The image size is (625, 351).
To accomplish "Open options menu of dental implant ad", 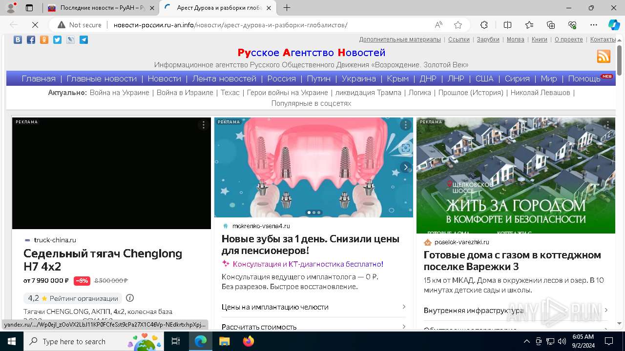I will click(x=406, y=125).
